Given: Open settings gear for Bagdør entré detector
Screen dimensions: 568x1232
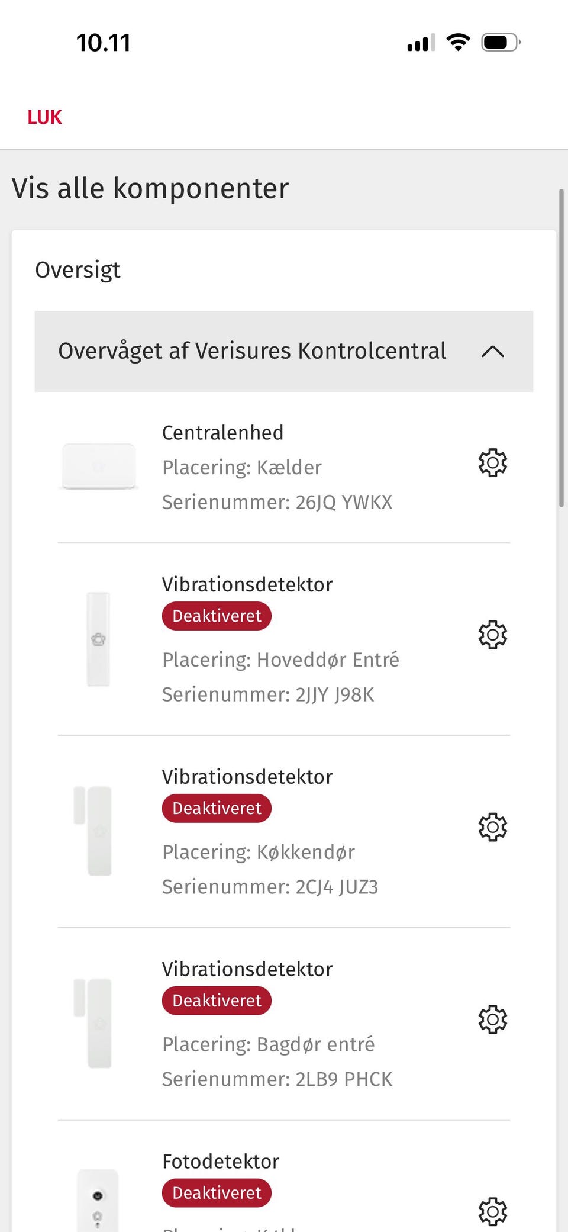Looking at the screenshot, I should pyautogui.click(x=492, y=1019).
